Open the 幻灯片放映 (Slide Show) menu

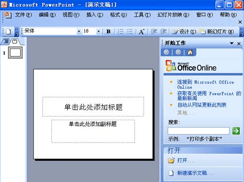point(173,15)
